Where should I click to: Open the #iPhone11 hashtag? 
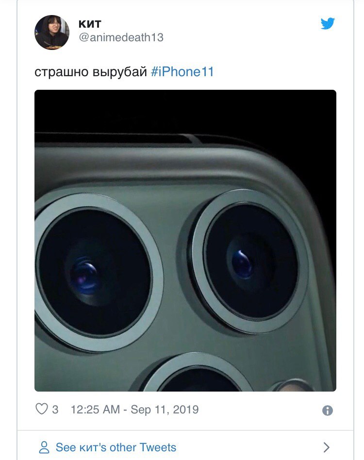(182, 72)
